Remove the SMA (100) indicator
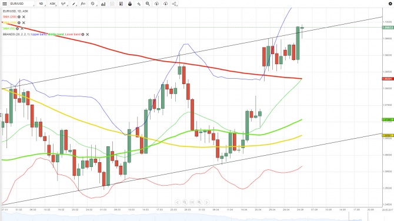The height and width of the screenshot is (221, 394). (x=24, y=22)
